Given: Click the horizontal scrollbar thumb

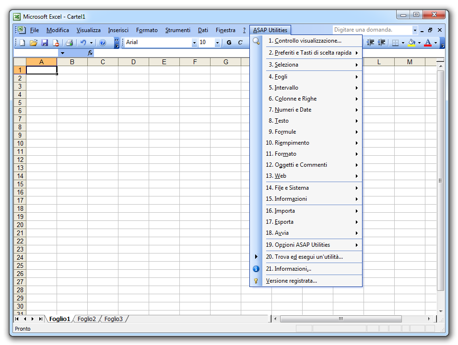Looking at the screenshot, I should tap(341, 319).
